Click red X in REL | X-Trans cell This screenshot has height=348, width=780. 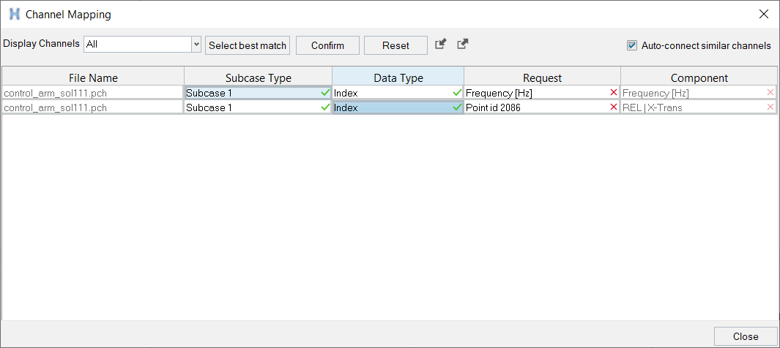click(770, 107)
